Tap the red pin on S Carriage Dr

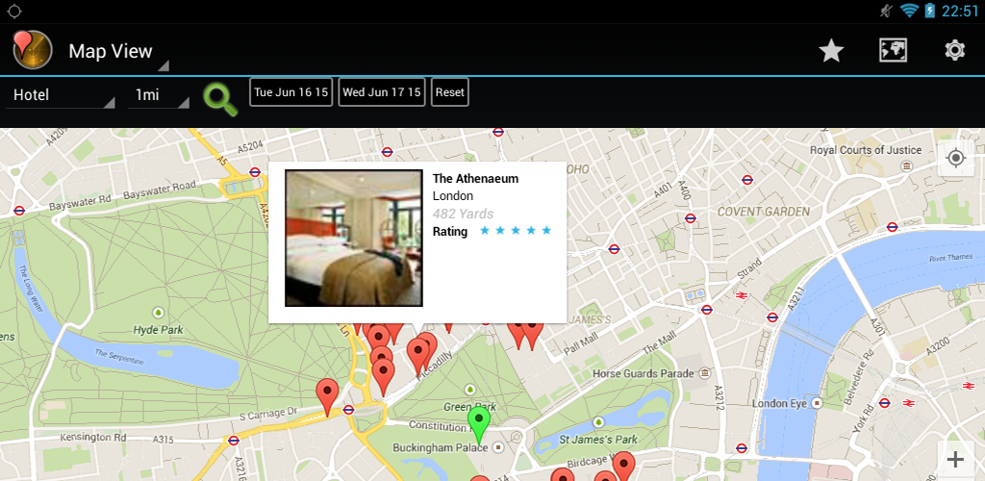click(327, 396)
